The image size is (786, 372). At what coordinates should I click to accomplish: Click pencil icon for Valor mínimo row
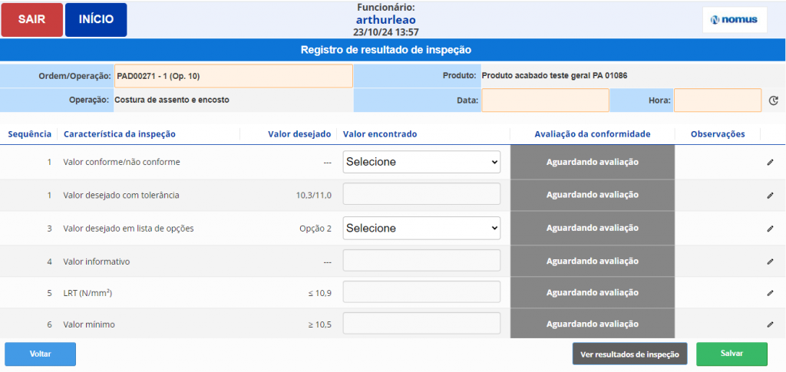pos(770,324)
